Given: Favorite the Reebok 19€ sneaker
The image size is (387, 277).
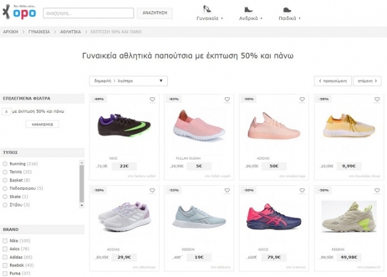Looking at the screenshot, I should coord(227,190).
